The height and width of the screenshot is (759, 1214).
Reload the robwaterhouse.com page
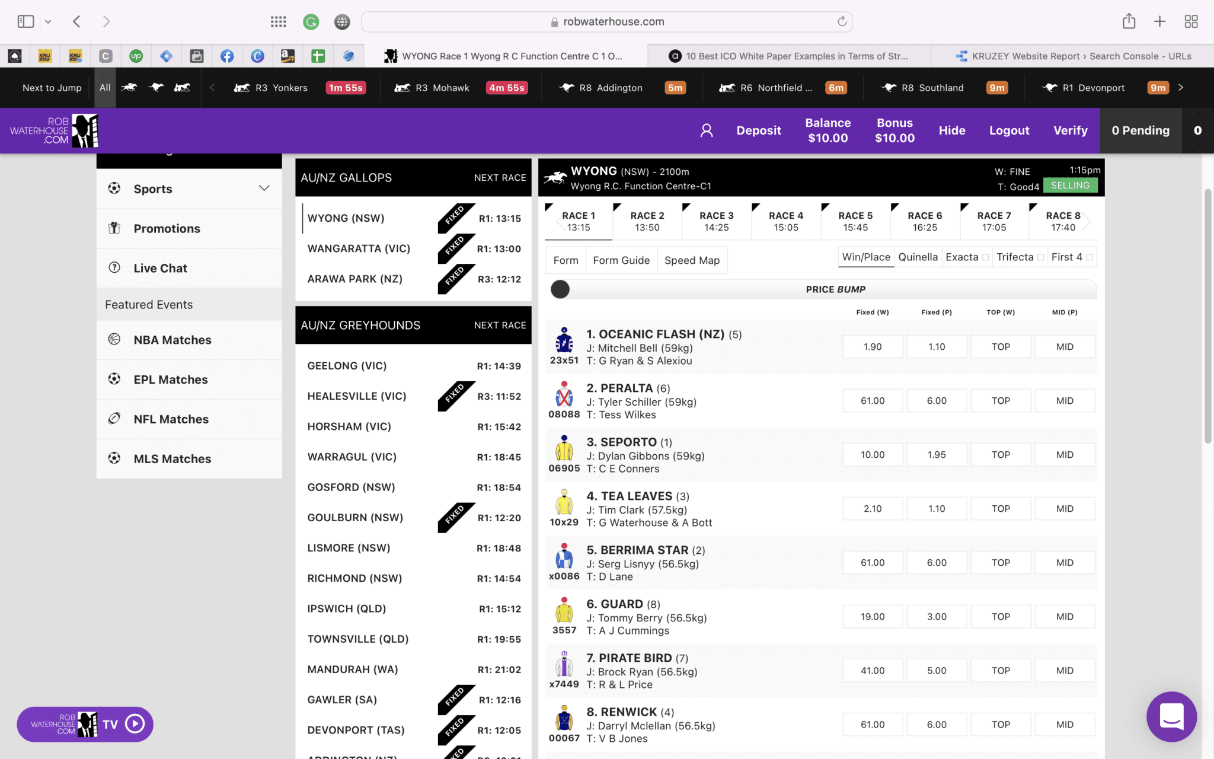[842, 21]
